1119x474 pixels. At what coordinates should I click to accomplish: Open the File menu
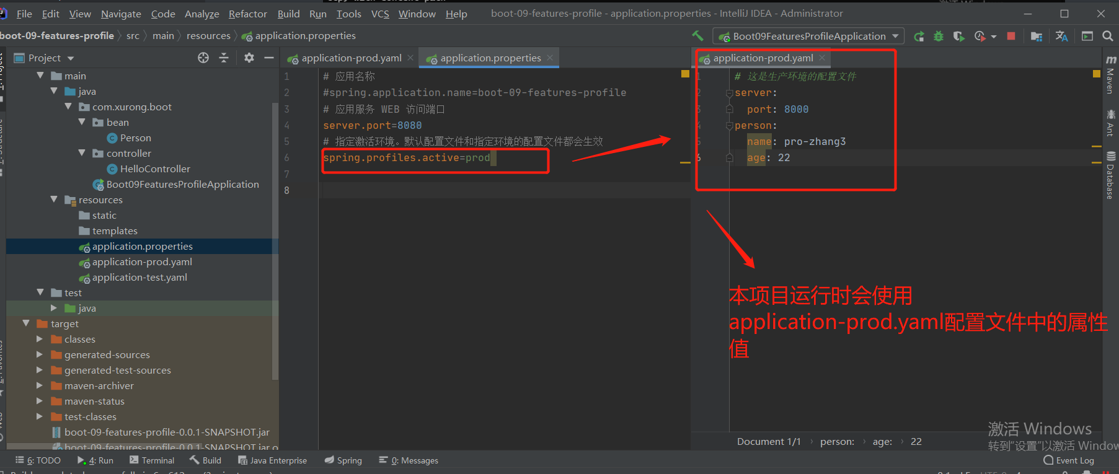(x=24, y=14)
